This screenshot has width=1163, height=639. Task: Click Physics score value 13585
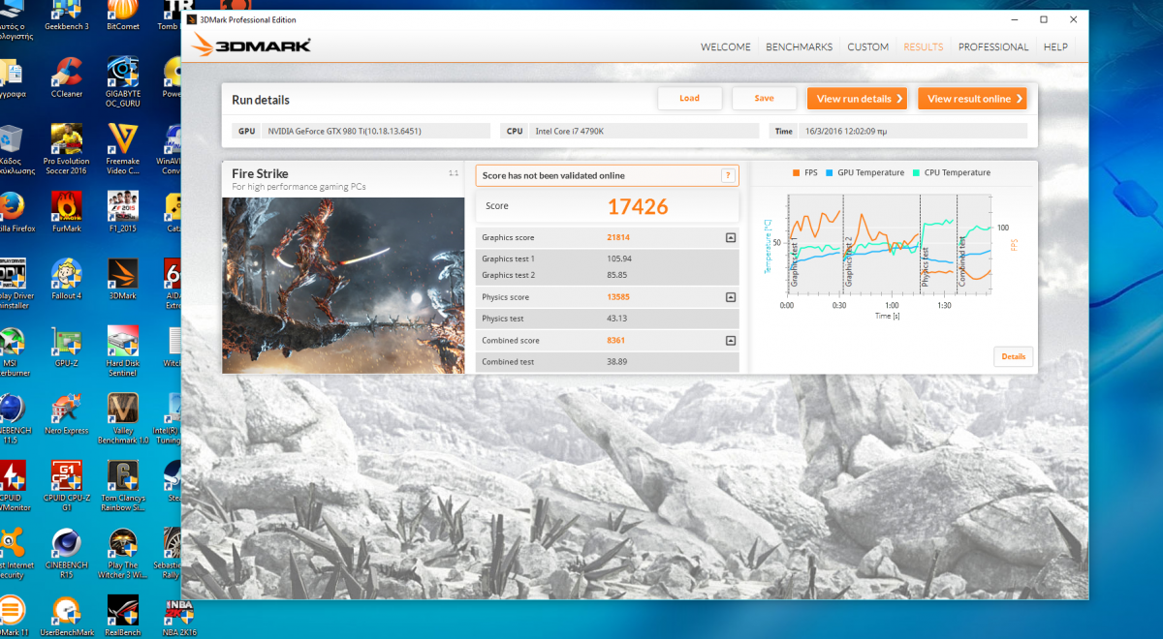[x=619, y=297]
